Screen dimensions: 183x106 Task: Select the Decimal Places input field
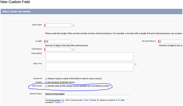(170, 42)
